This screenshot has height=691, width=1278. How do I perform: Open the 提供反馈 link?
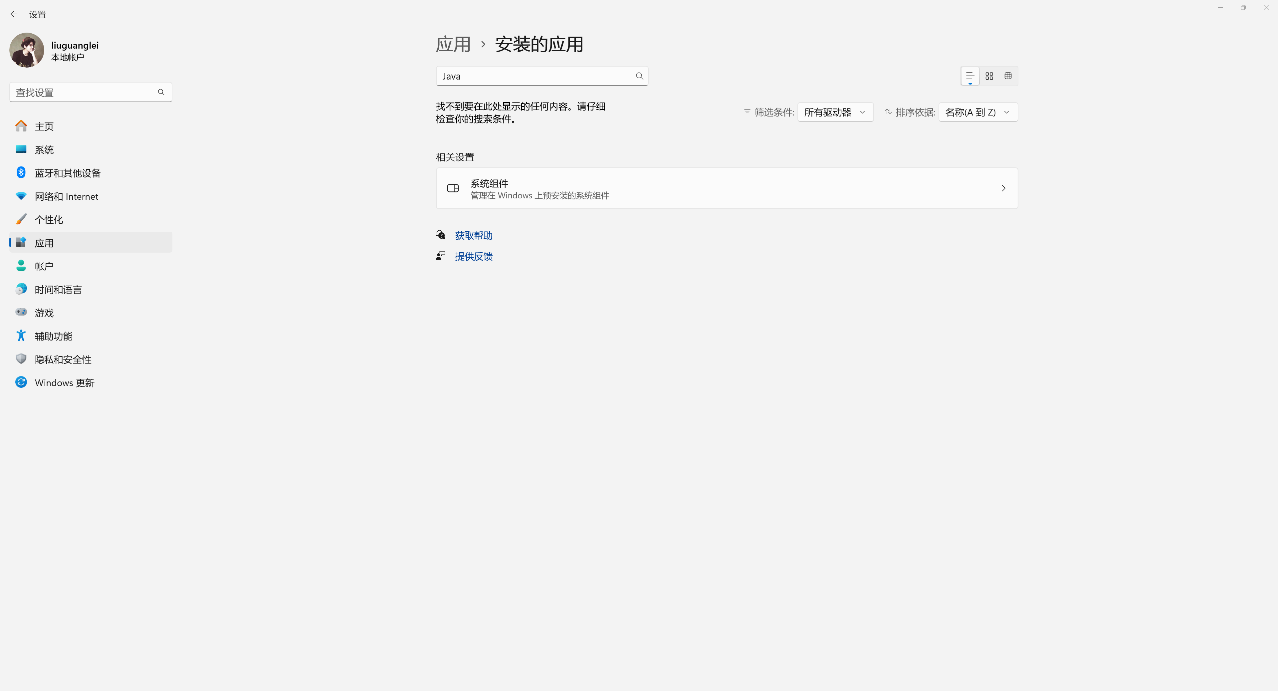click(473, 256)
